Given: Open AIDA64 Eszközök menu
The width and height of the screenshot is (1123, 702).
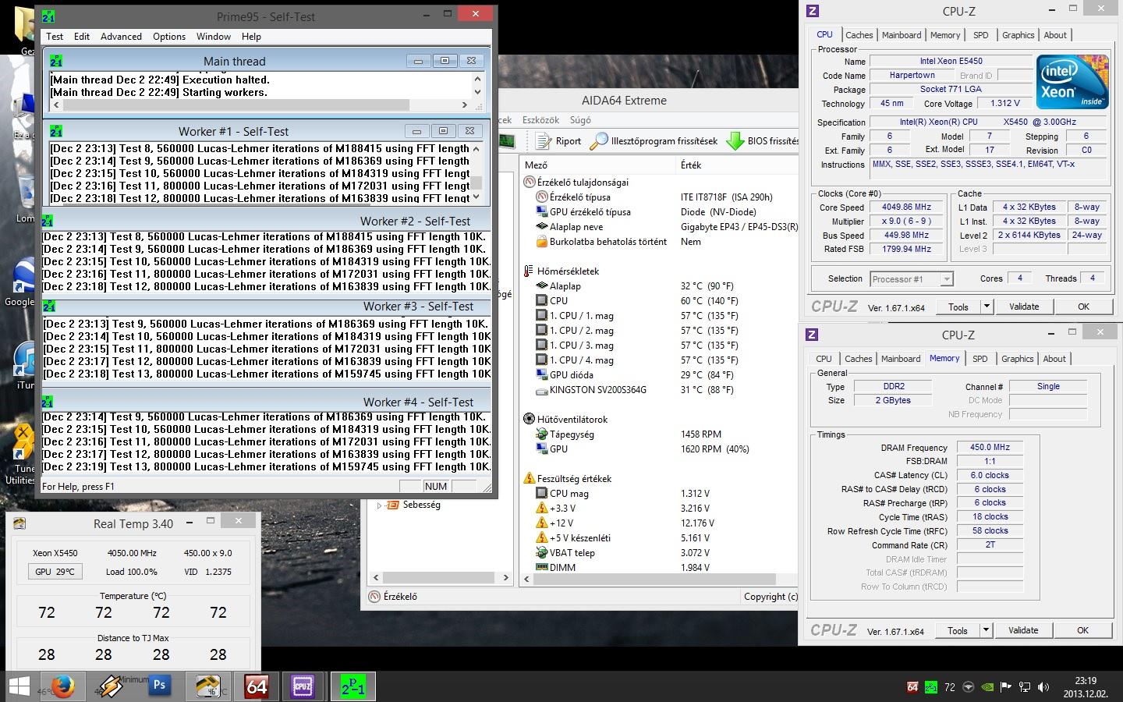Looking at the screenshot, I should [x=540, y=120].
